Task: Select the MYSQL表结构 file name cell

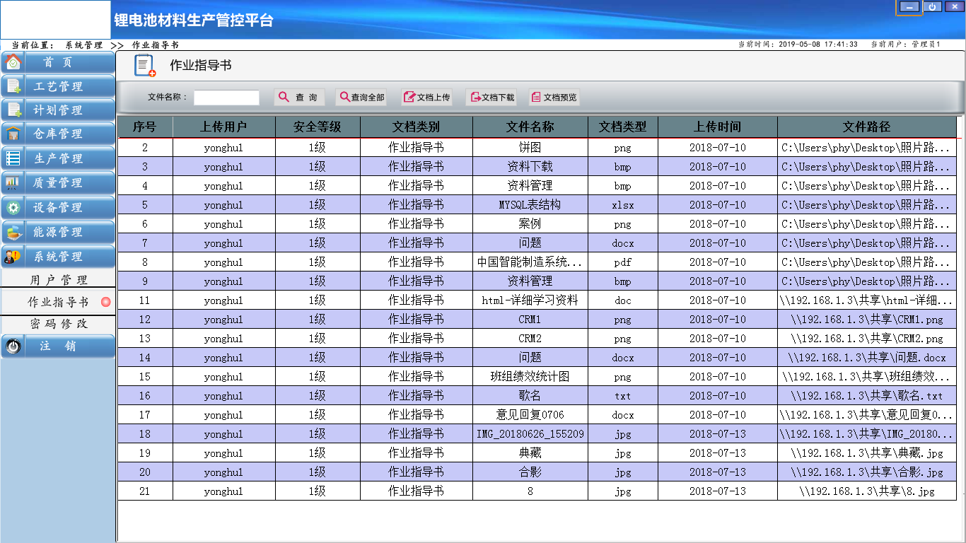Action: click(530, 205)
